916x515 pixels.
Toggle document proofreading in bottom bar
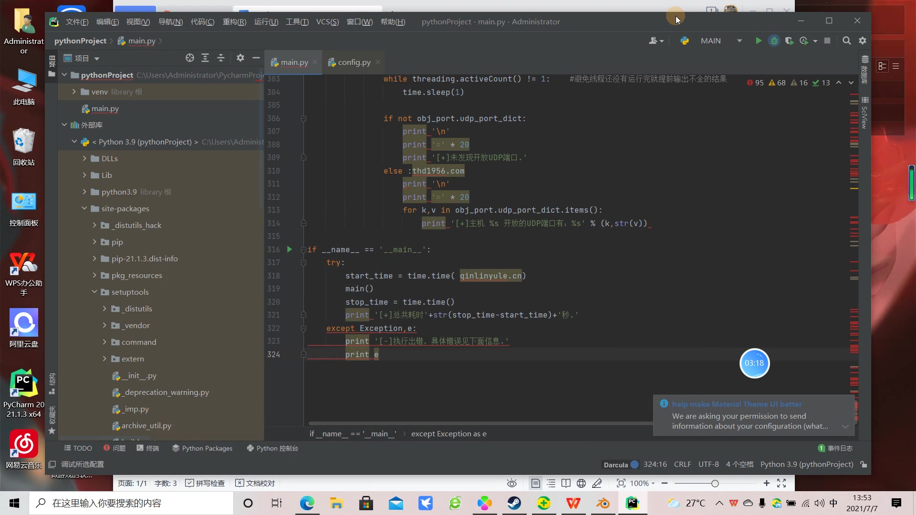[255, 483]
